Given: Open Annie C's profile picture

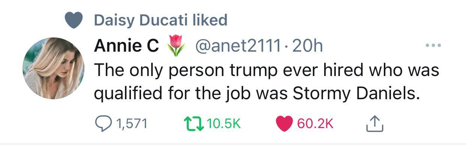Looking at the screenshot, I should [x=54, y=68].
